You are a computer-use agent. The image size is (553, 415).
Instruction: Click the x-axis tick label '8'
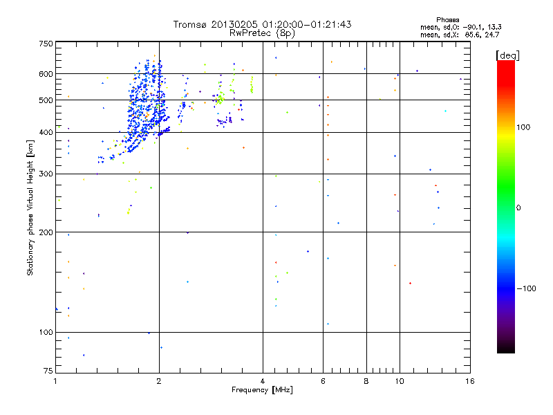(366, 381)
